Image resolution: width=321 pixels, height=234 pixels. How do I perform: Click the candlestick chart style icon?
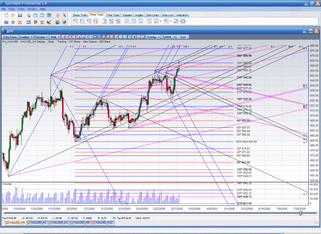[x=116, y=37]
